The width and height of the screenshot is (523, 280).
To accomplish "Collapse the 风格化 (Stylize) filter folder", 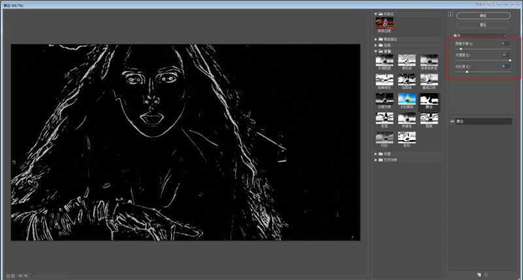I will [x=377, y=14].
